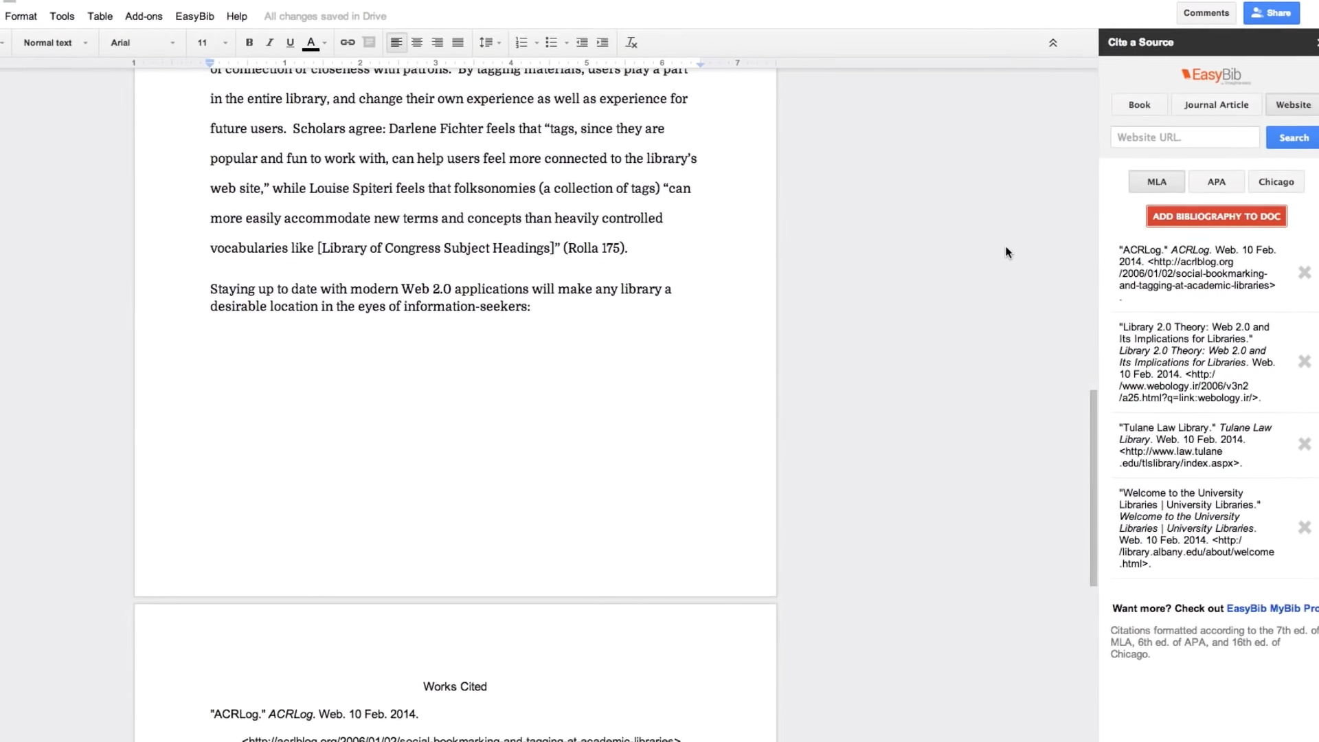Click Add Bibliography to Doc button
Screen dimensions: 1319x742
click(1216, 216)
